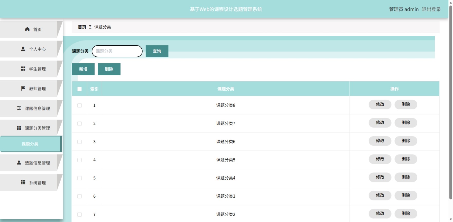
Task: Click the page vertical scrollbar thumb
Action: coord(451,102)
